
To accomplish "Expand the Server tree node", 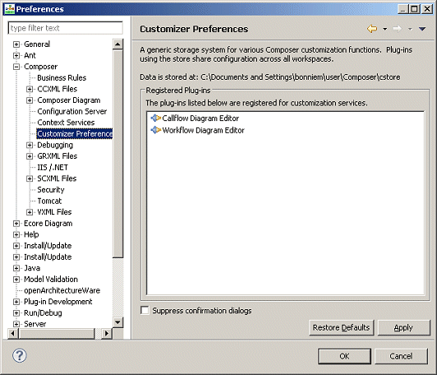I will pyautogui.click(x=16, y=324).
